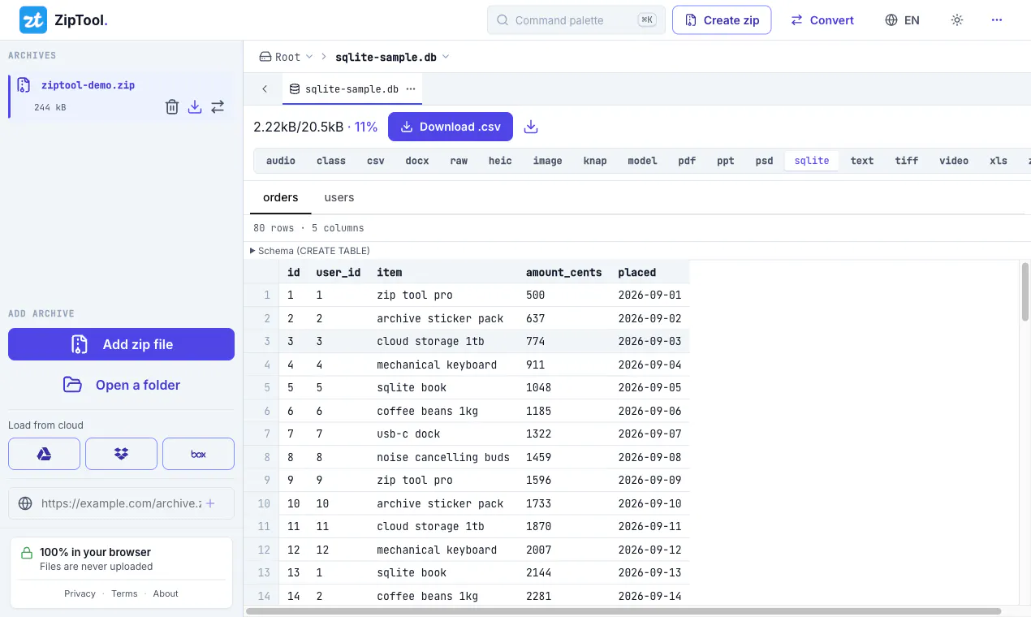Select the model format filter
1031x617 pixels.
pyautogui.click(x=643, y=161)
